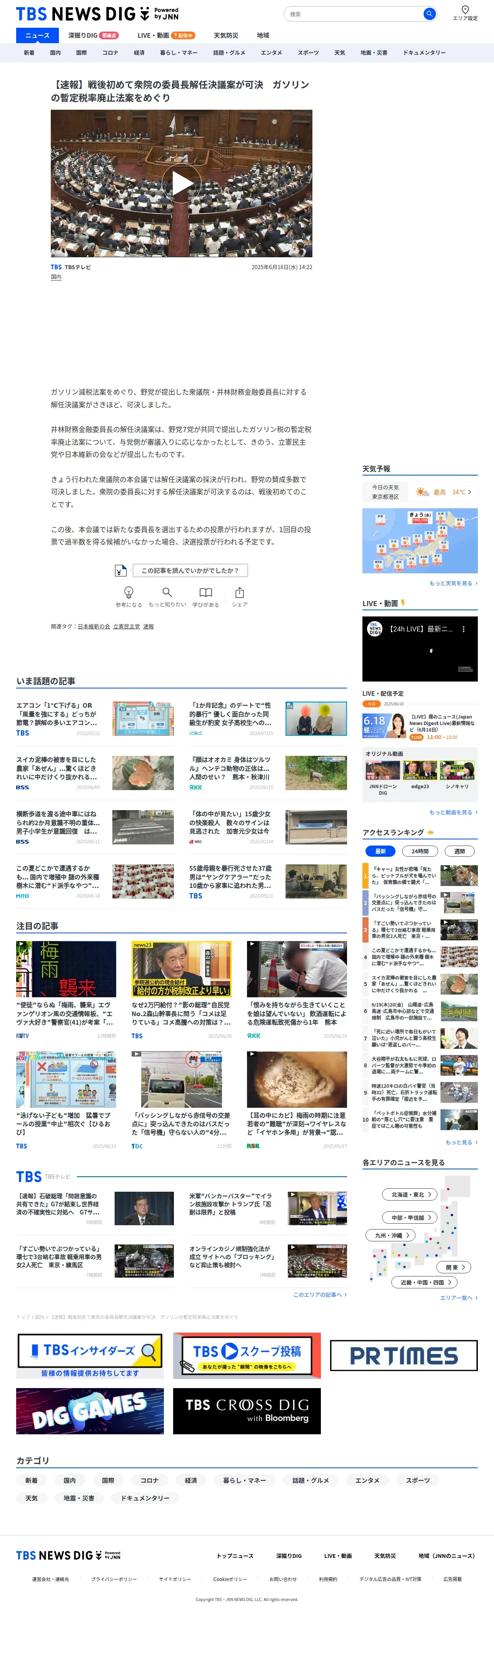Image resolution: width=494 pixels, height=1653 pixels.
Task: Select the 天気 pill in the カテゴリ section
Action: [32, 1498]
